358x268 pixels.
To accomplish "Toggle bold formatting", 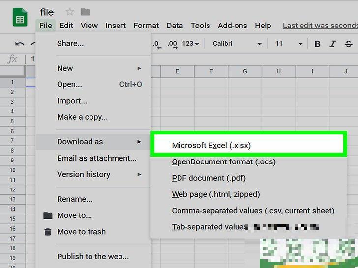I will pos(317,44).
